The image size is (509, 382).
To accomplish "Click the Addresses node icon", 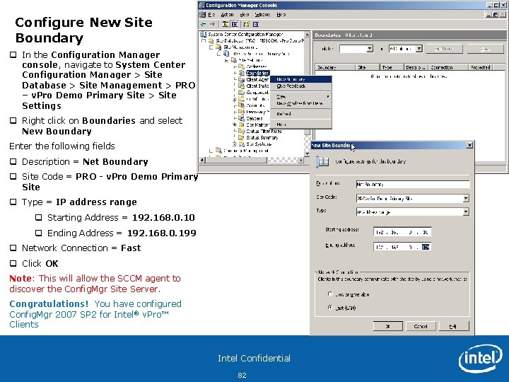I will click(241, 66).
